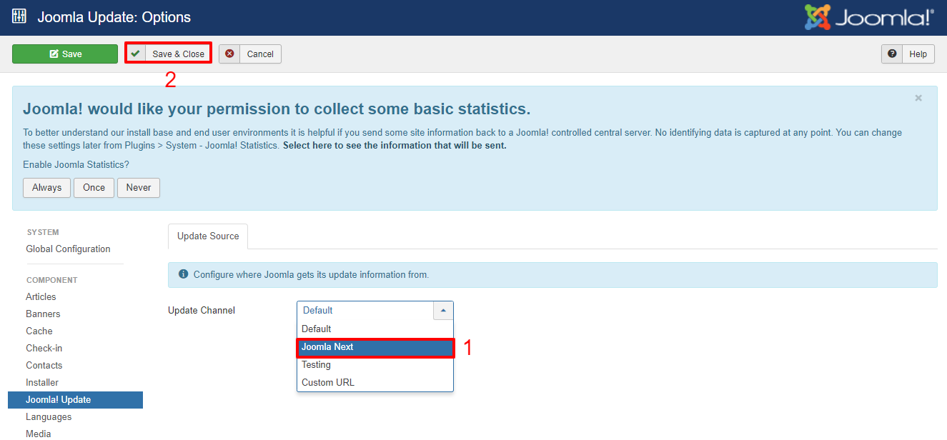Choose Once for Joomla Statistics
The height and width of the screenshot is (440, 947).
coord(94,187)
